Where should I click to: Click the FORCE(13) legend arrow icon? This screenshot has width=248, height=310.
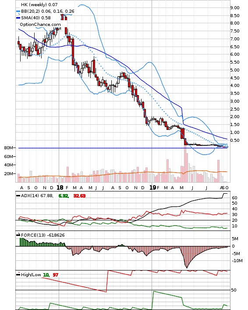pos(18,235)
